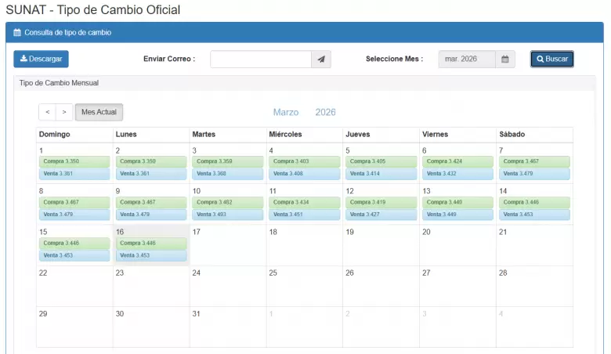Go to previous month with left arrow
The height and width of the screenshot is (354, 611).
[48, 112]
